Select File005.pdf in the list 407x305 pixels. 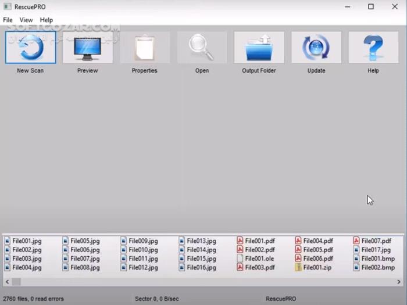coord(314,250)
